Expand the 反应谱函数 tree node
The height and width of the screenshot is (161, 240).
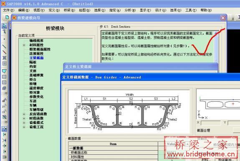24,114
